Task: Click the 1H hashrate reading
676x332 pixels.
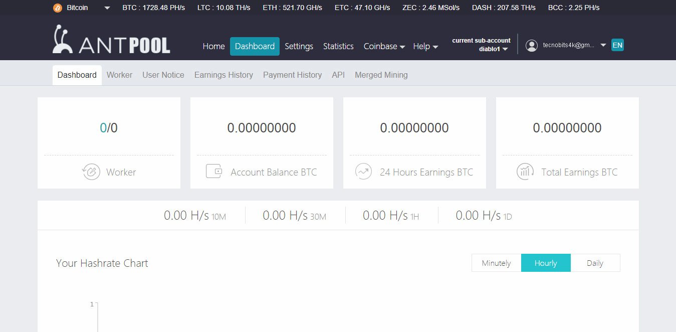Action: (391, 216)
